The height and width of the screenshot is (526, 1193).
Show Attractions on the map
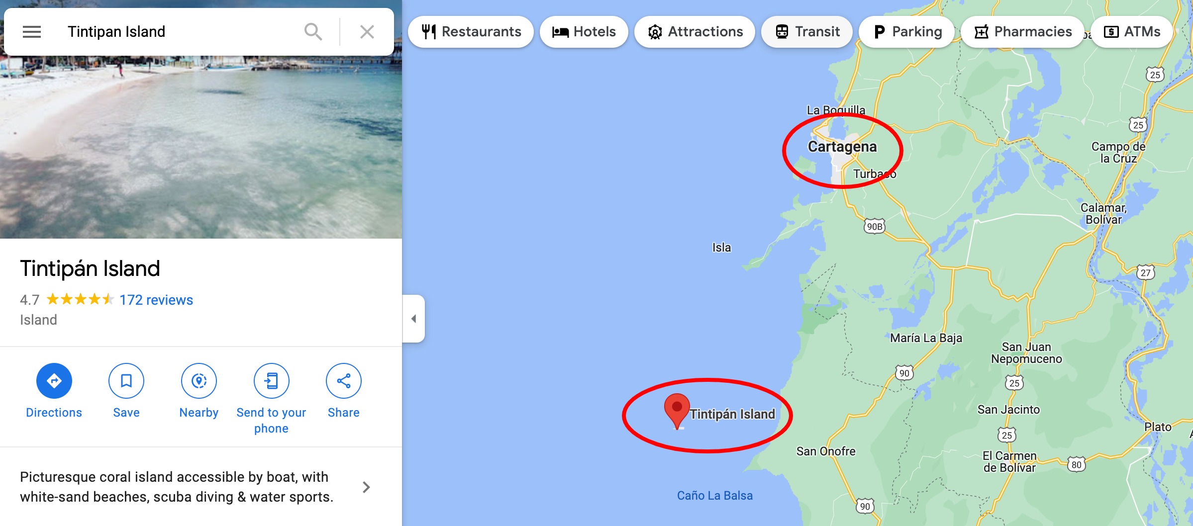pyautogui.click(x=695, y=32)
